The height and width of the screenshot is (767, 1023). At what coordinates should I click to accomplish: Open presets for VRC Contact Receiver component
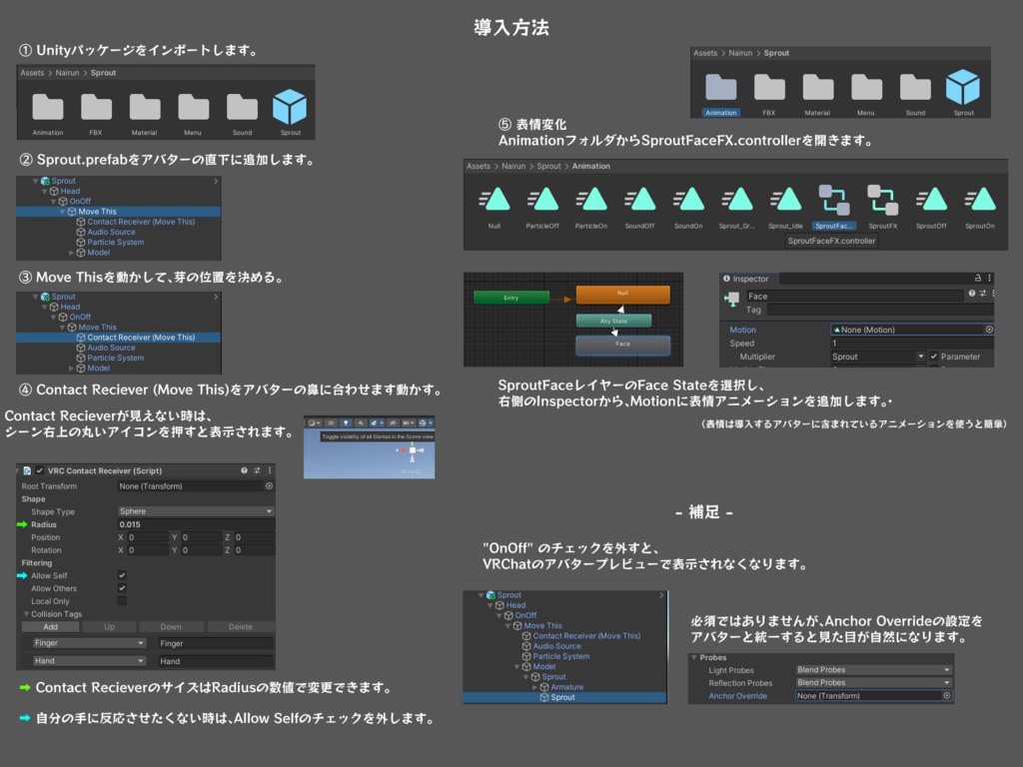coord(257,470)
